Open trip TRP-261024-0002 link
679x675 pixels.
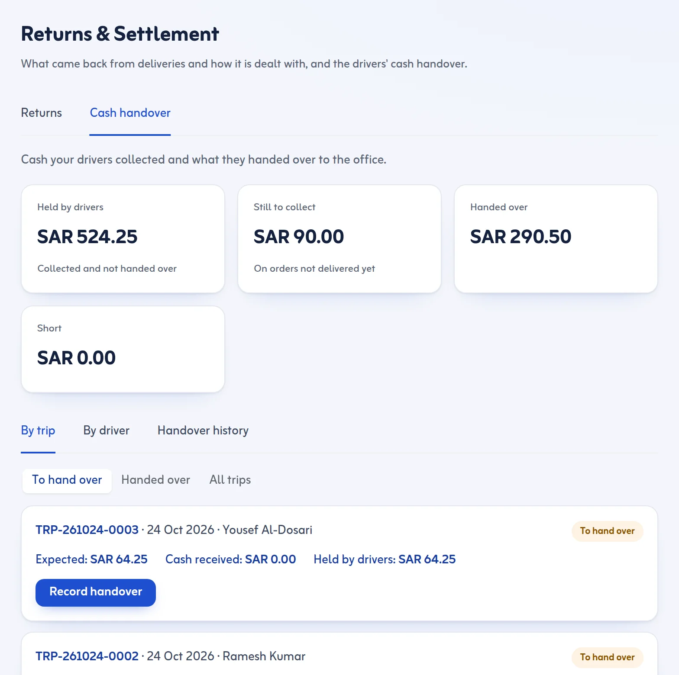(87, 656)
